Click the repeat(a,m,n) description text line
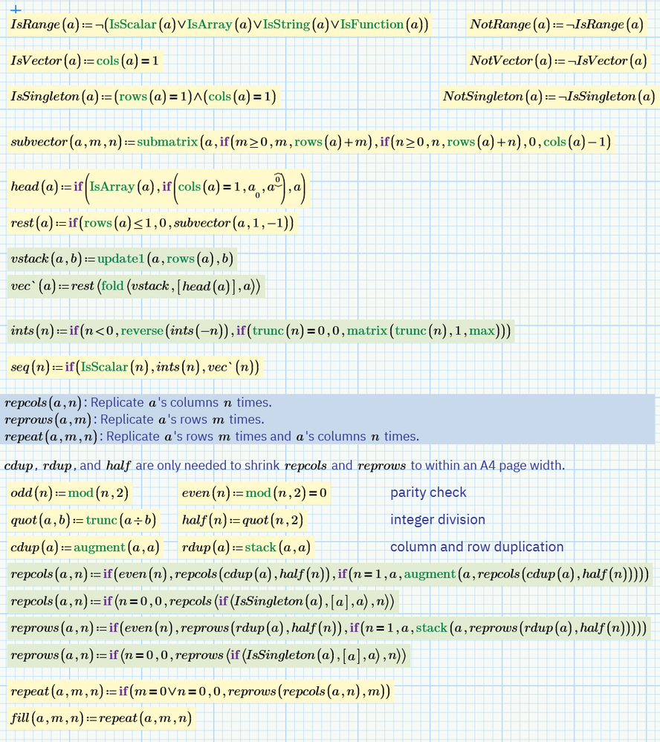Viewport: 660px width, 742px height. (212, 436)
